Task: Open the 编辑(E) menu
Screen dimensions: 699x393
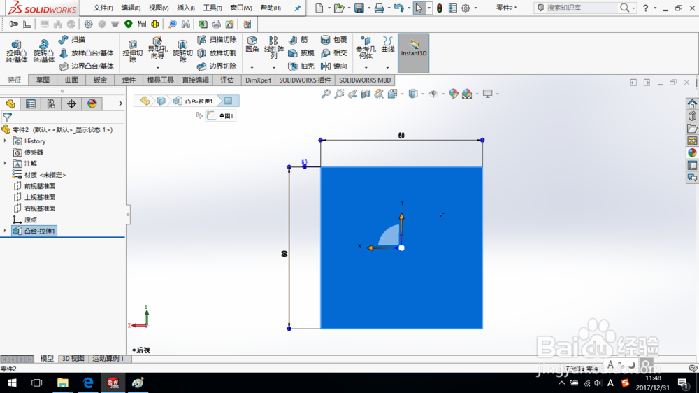Action: tap(131, 8)
